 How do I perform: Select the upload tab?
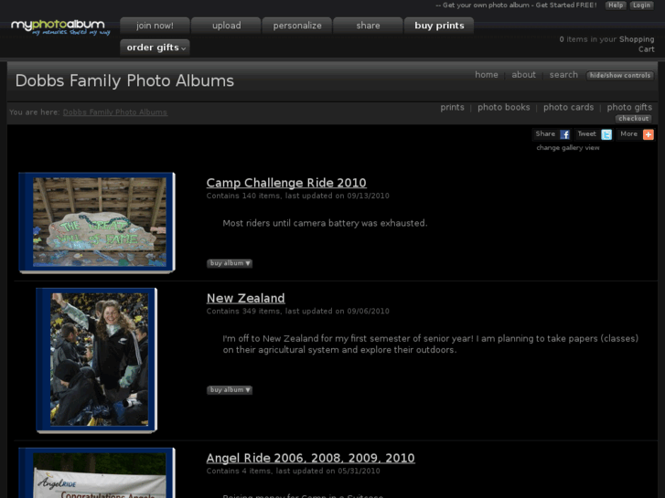tap(226, 26)
